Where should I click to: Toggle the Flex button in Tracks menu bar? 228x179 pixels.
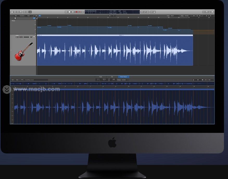click(36, 16)
